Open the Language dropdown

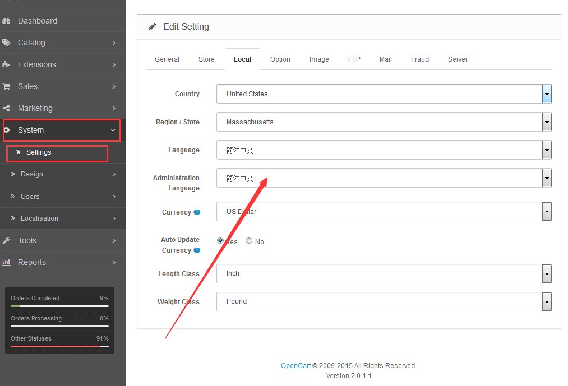[384, 150]
